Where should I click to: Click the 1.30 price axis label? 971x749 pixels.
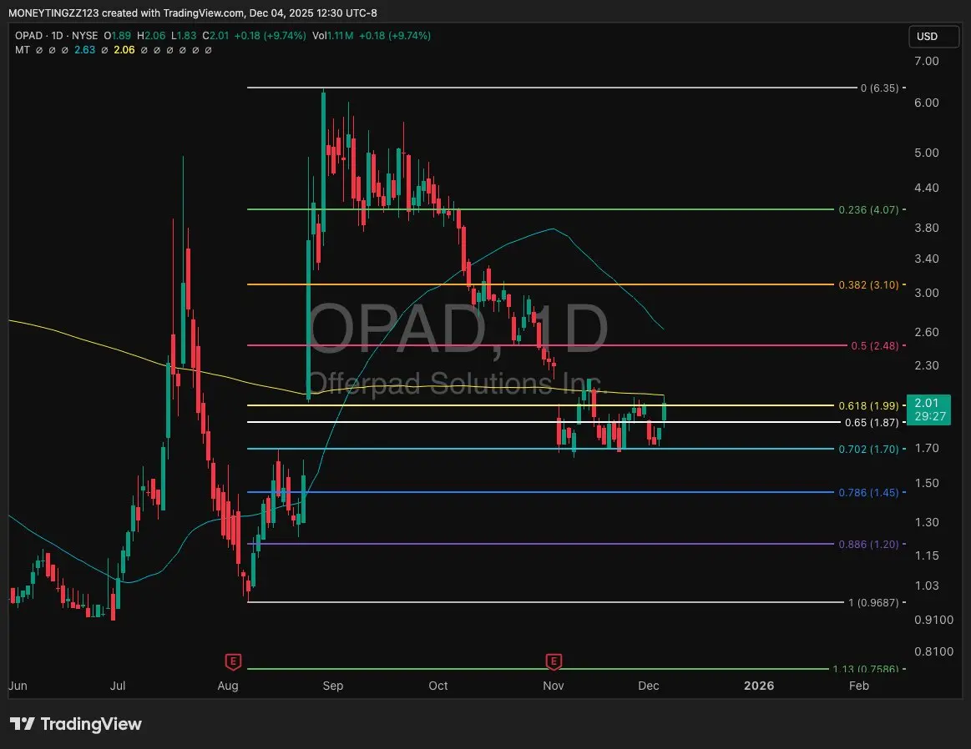[927, 523]
